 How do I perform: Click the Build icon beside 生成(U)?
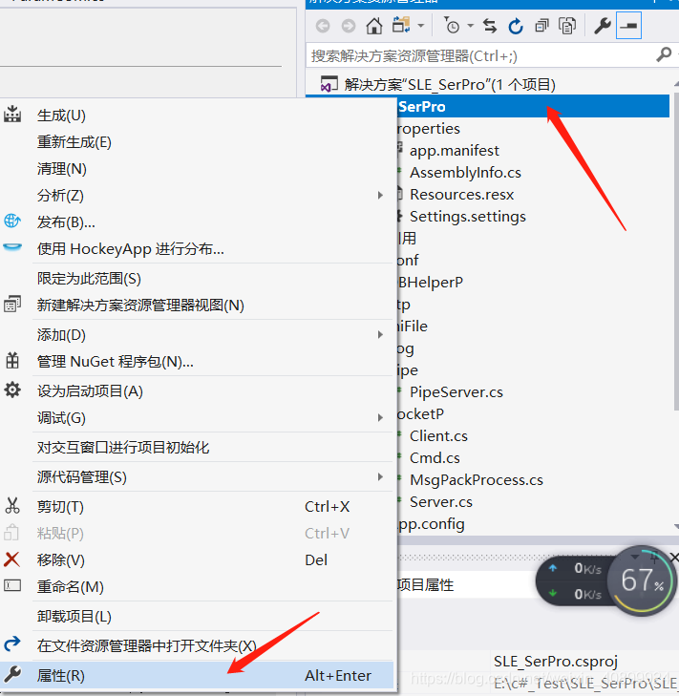[12, 114]
